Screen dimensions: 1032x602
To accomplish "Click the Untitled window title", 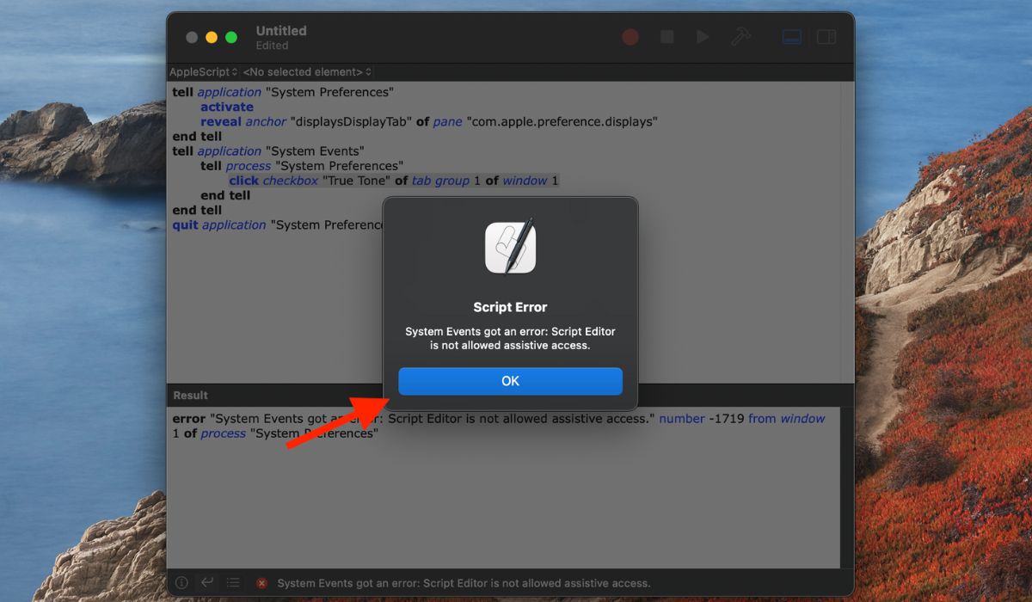I will click(x=281, y=30).
